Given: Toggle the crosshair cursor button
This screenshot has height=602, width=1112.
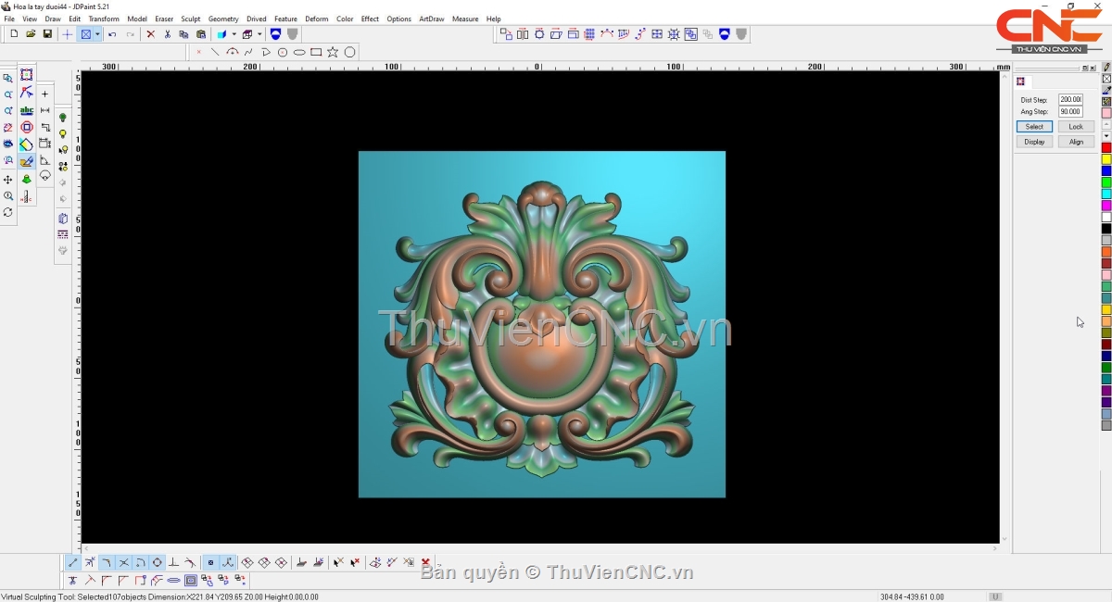Looking at the screenshot, I should point(67,34).
